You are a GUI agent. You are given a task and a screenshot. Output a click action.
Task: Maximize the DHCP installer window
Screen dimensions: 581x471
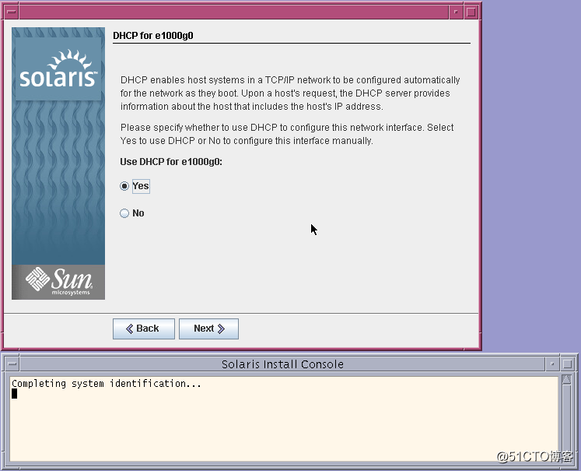coord(471,12)
